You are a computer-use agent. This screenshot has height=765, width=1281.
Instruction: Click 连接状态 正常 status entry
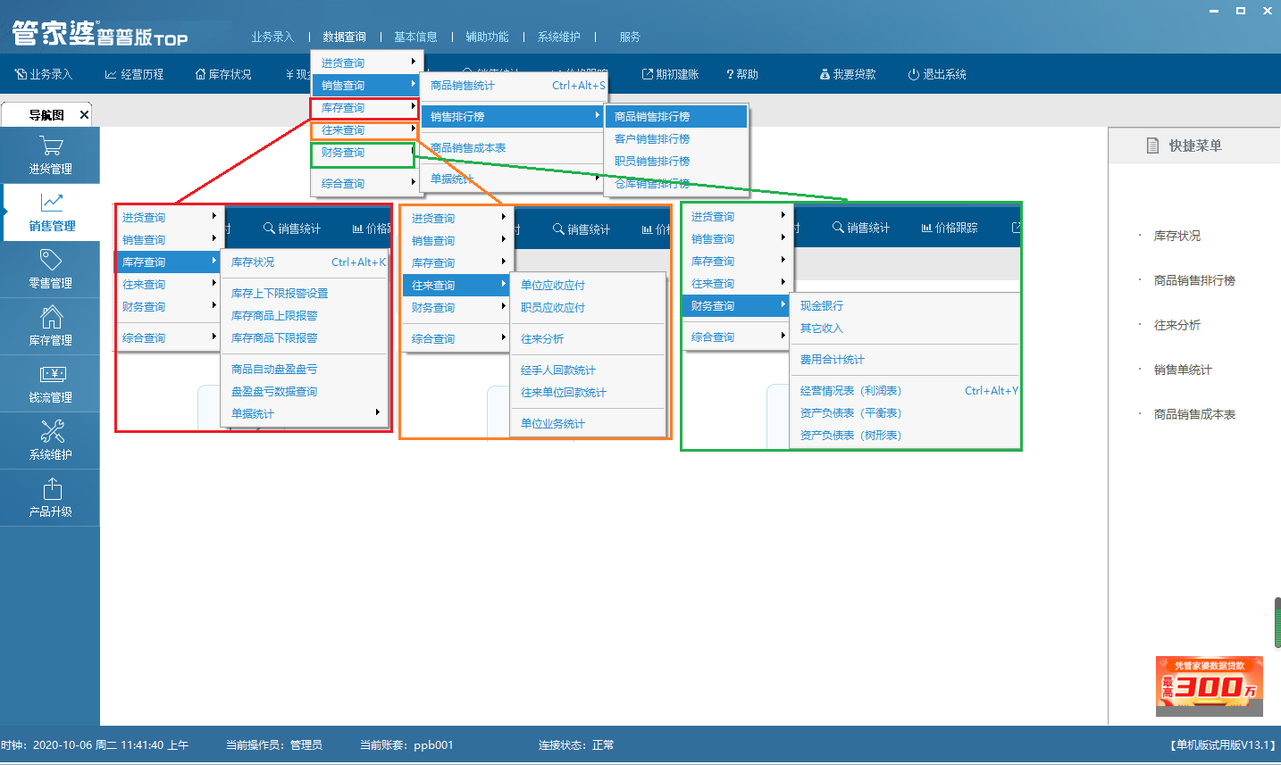click(x=576, y=744)
